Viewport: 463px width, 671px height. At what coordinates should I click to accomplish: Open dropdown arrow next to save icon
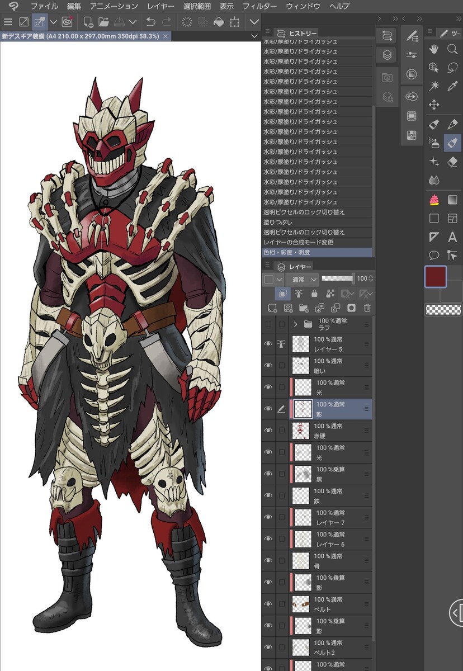[x=133, y=22]
